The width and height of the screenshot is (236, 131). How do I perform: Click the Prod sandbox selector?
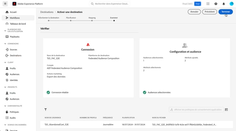pyautogui.click(x=198, y=4)
